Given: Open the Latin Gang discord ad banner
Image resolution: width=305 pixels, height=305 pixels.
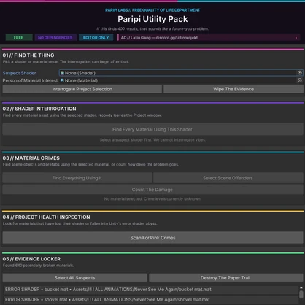Looking at the screenshot, I should coord(209,38).
